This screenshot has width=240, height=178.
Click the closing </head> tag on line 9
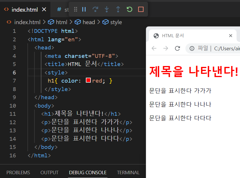tap(46, 97)
